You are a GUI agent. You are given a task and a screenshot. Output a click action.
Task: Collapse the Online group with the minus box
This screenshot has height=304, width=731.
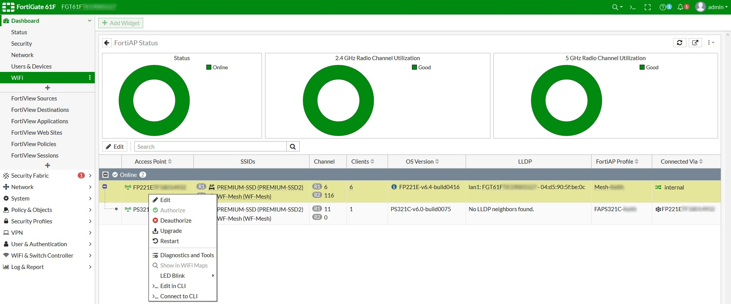105,175
